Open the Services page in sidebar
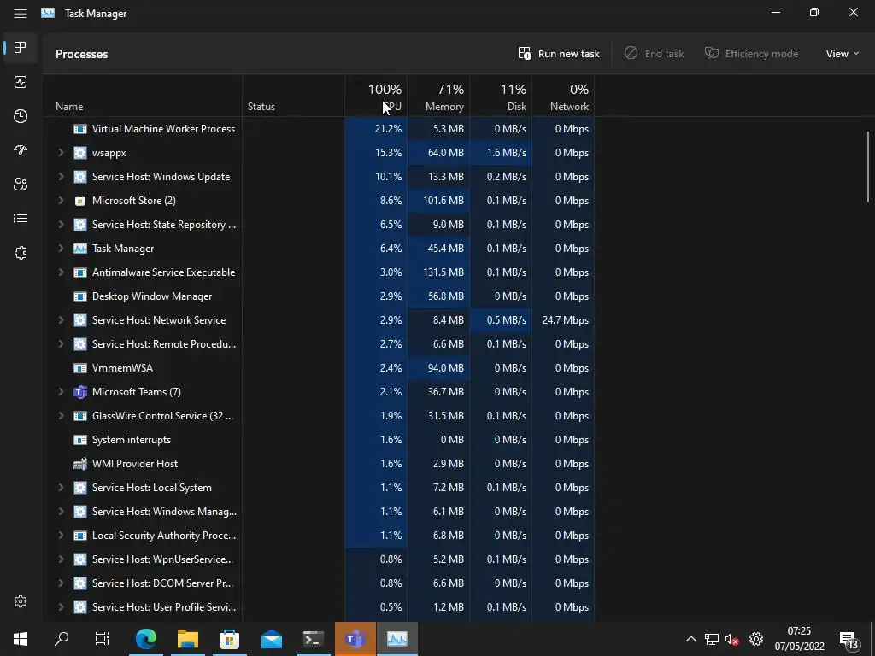Image resolution: width=875 pixels, height=656 pixels. tap(21, 253)
